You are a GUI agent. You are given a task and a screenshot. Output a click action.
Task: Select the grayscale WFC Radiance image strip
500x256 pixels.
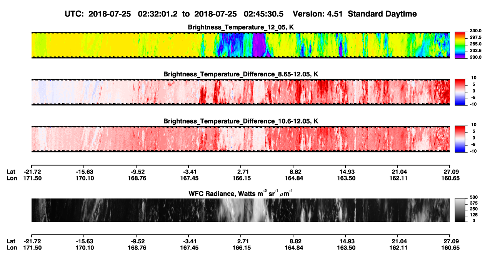click(240, 210)
